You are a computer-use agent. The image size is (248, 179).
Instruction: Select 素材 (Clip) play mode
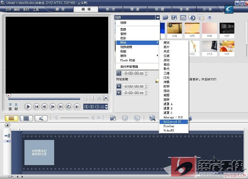click(x=13, y=109)
